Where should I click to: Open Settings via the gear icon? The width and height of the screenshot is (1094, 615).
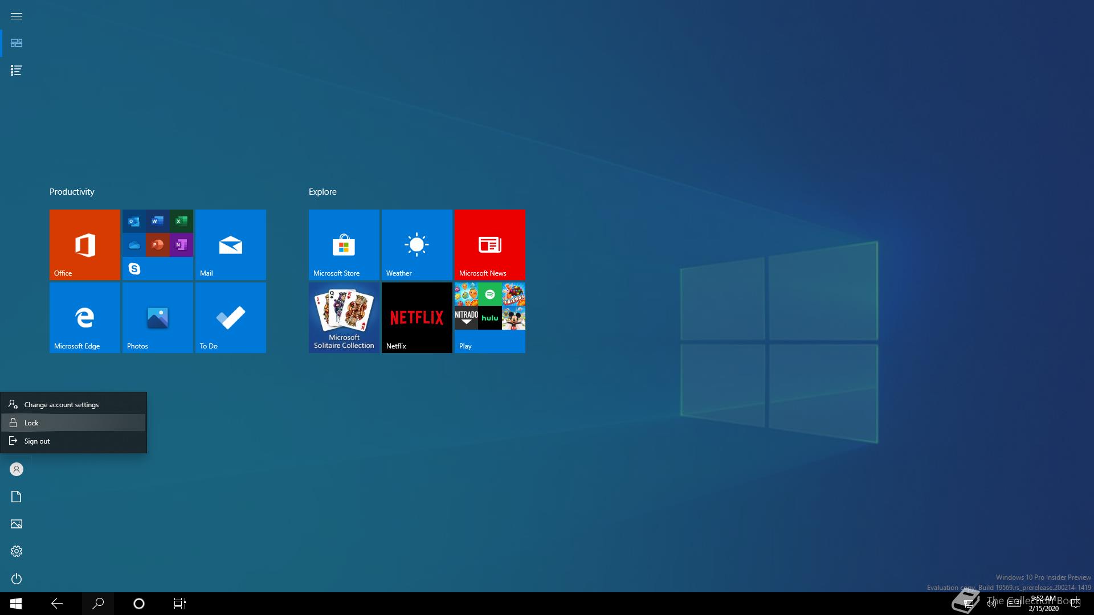click(17, 551)
